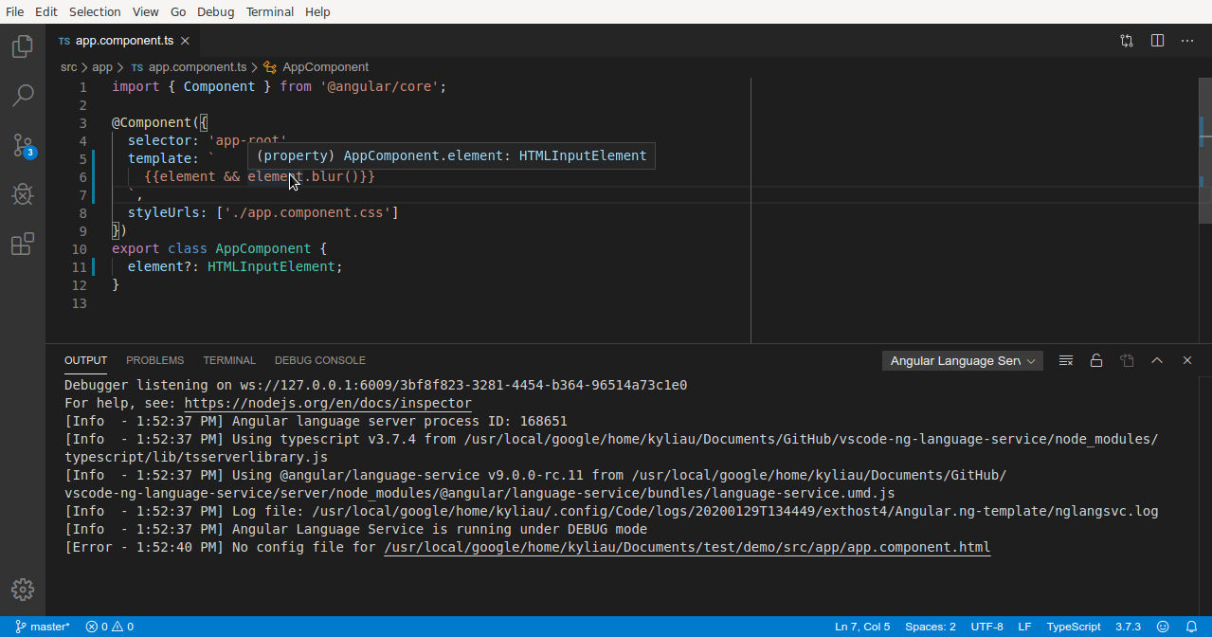Select the TypeScript language mode
The image size is (1212, 637).
(x=1074, y=627)
